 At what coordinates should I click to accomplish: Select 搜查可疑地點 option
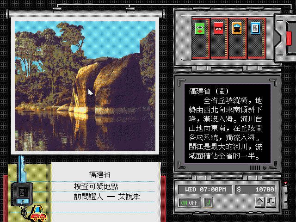click(96, 186)
